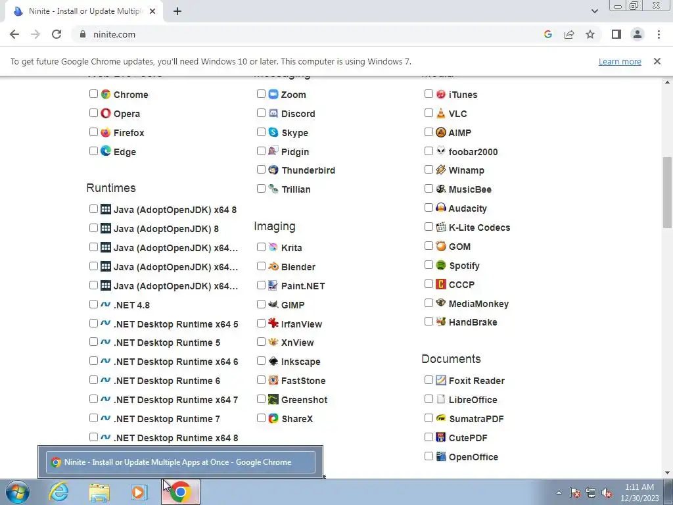Click the GIMP icon

point(273,304)
